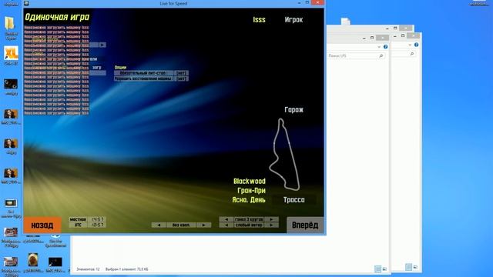This screenshot has width=493, height=277.
Task: Click the Live for Speed window icon
Action: [26, 3]
